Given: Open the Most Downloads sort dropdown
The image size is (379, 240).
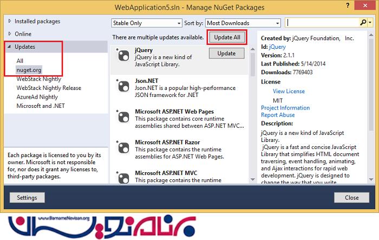Looking at the screenshot, I should pos(243,23).
